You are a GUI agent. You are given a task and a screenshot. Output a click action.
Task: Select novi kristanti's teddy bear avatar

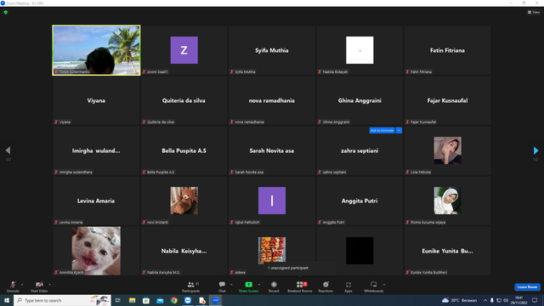point(184,201)
